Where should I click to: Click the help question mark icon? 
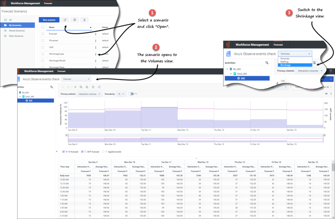[x=330, y=72]
